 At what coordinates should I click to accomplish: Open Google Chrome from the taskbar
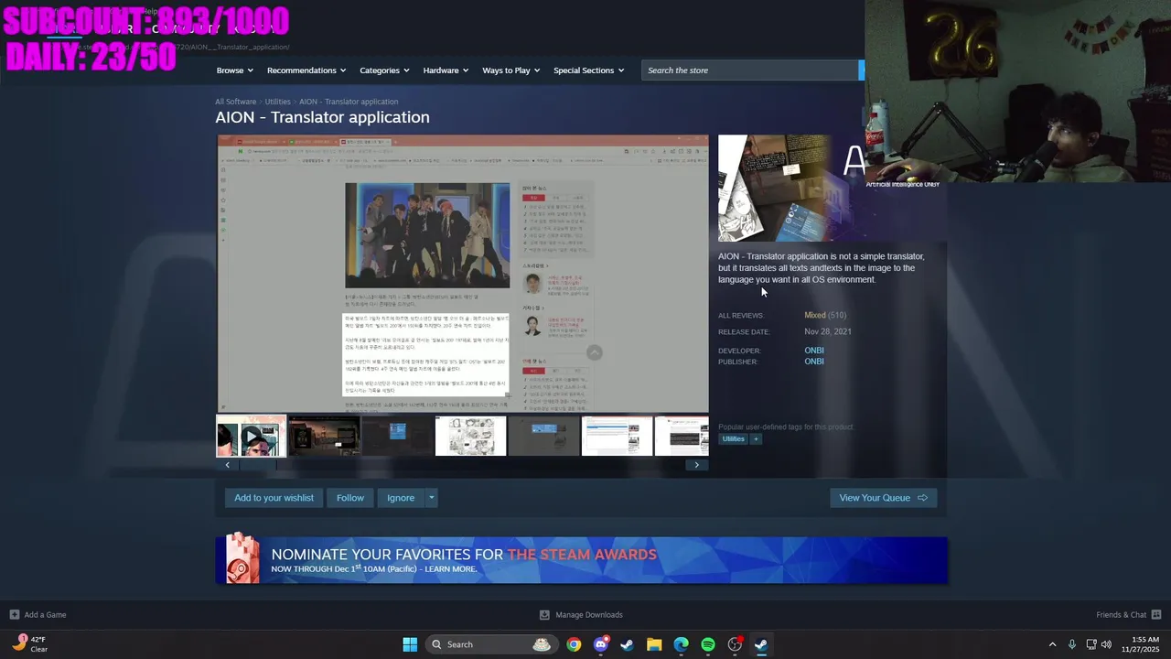tap(574, 644)
